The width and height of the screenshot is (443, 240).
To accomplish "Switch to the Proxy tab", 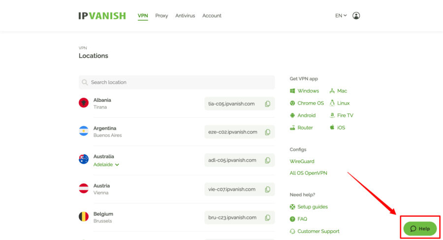I will click(161, 16).
